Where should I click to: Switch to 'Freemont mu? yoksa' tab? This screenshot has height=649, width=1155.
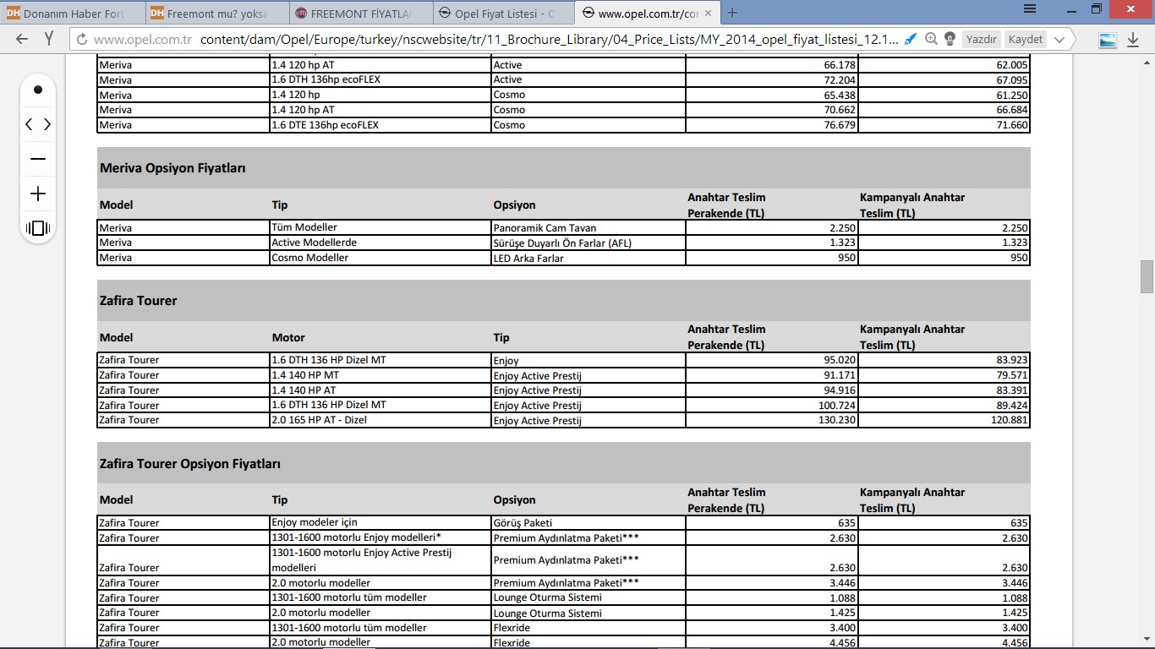217,14
